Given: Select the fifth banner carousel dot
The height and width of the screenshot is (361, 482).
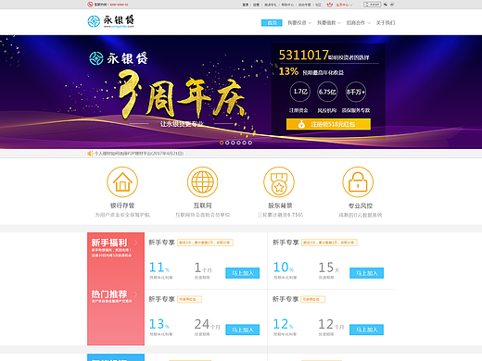Looking at the screenshot, I should click(x=245, y=143).
